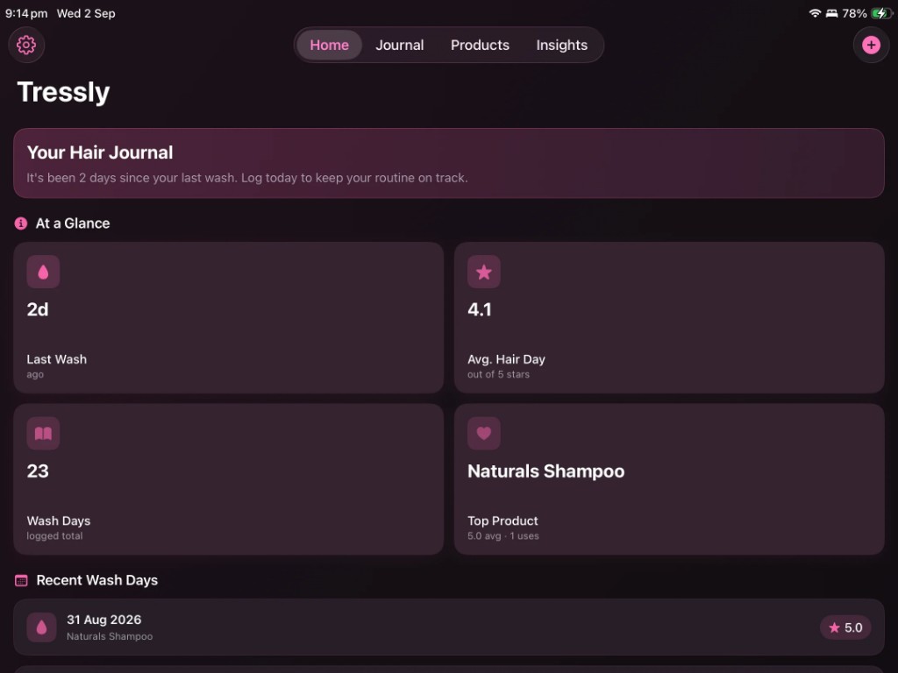898x673 pixels.
Task: Click the drop icon on 31 Aug 2026 entry
Action: pos(41,627)
